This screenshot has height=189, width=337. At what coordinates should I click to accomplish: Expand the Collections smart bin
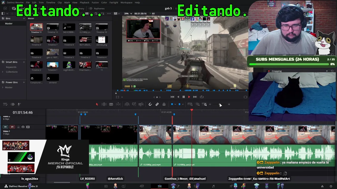pos(3,72)
